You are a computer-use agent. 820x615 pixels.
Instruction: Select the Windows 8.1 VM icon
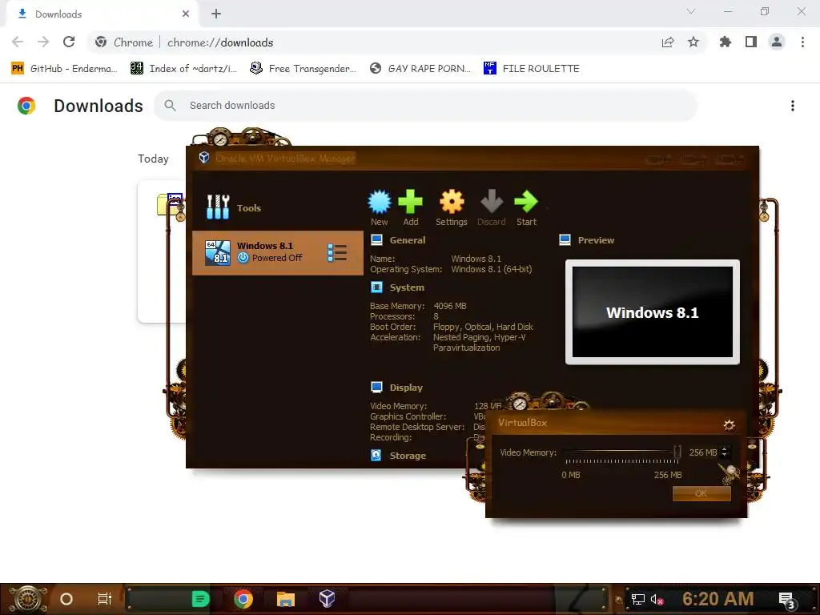click(x=218, y=252)
